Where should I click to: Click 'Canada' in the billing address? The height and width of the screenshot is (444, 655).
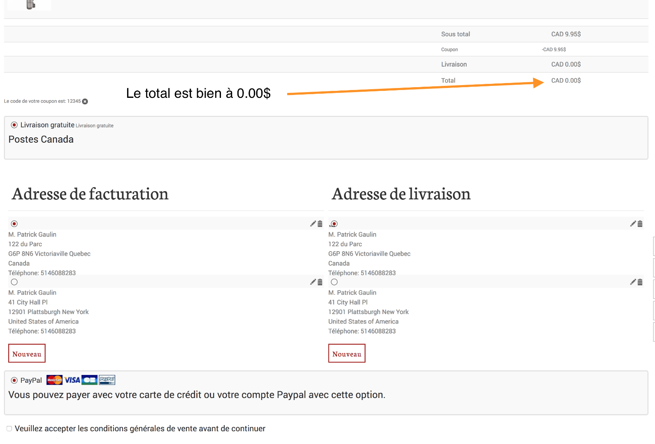point(19,263)
